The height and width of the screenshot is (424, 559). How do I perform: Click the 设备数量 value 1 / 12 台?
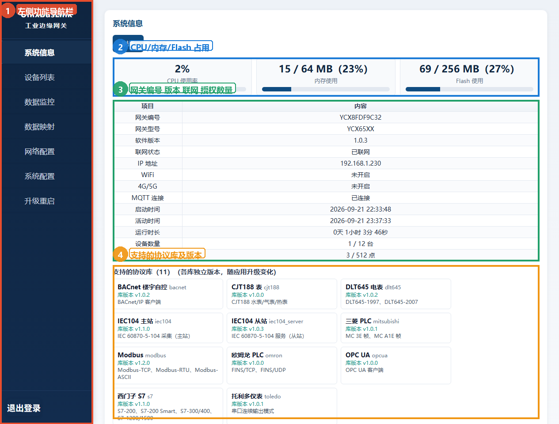361,244
